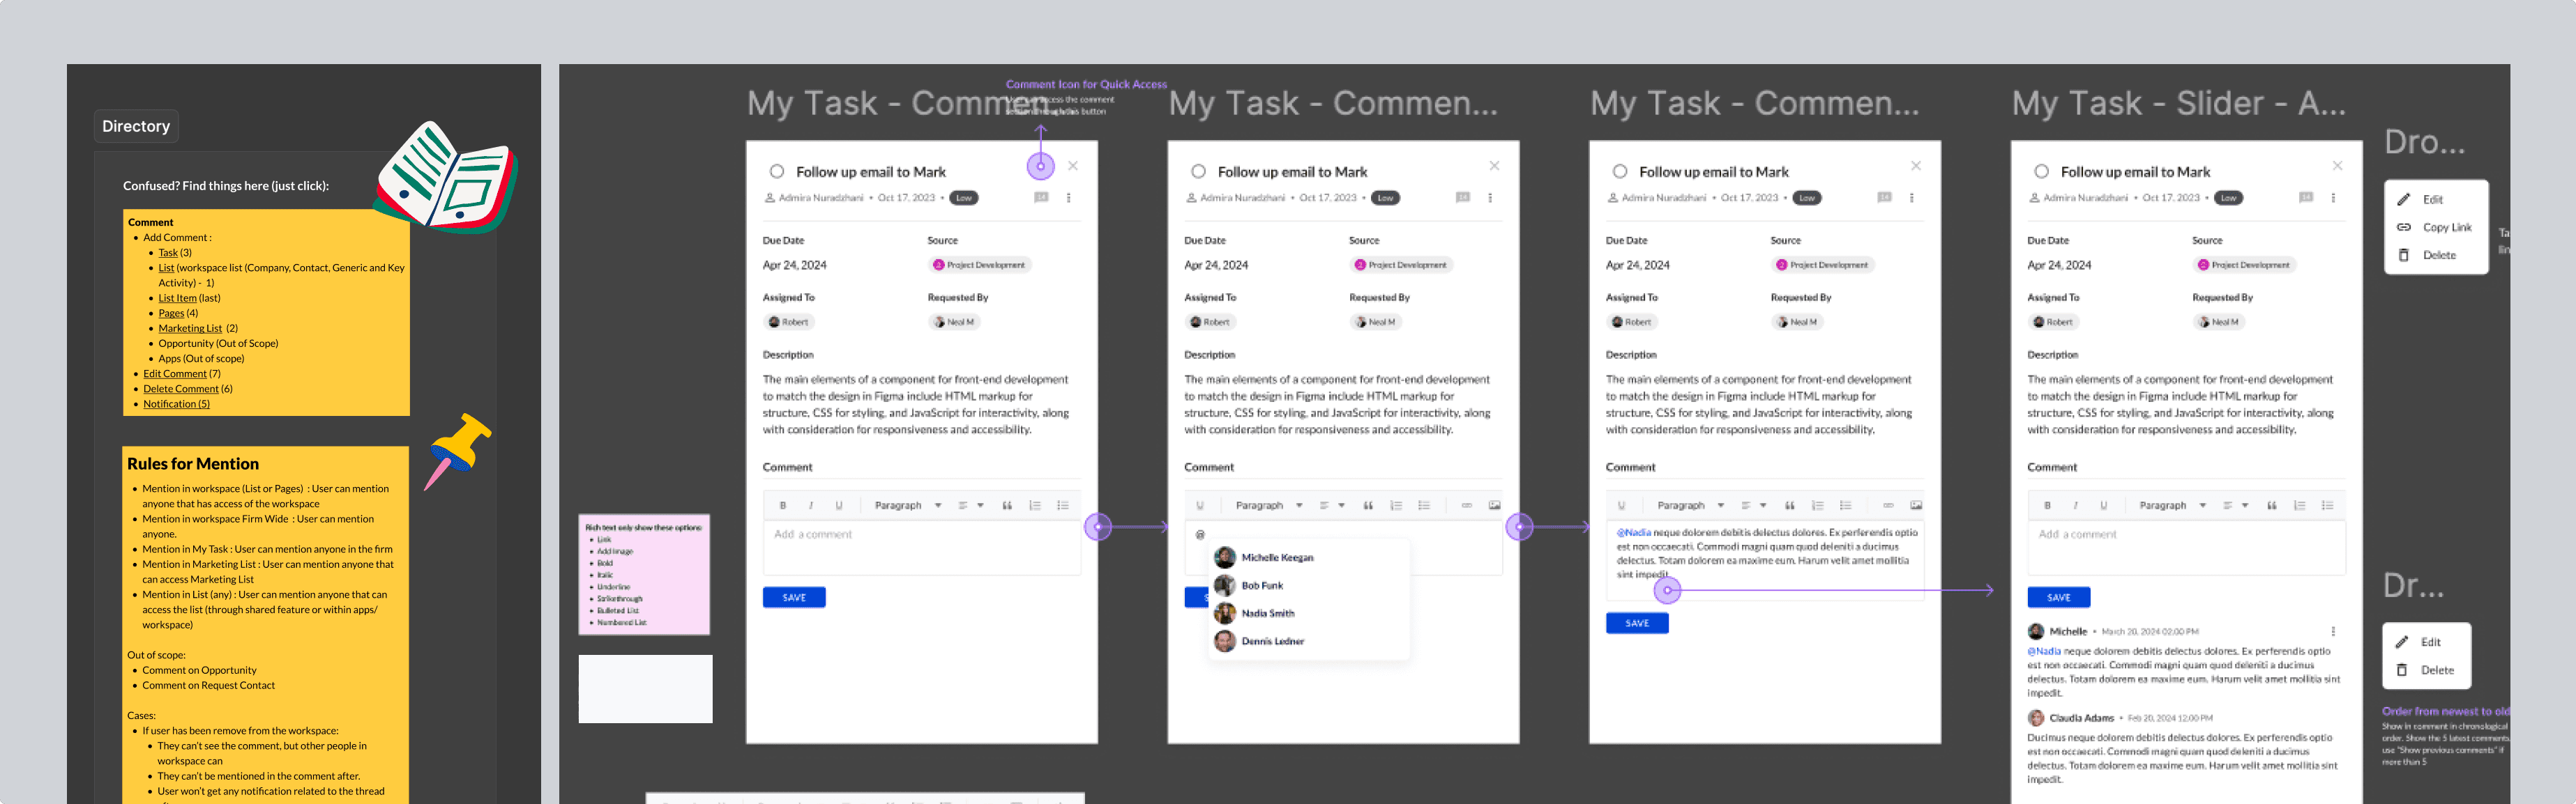Click SAVE button in first comment frame
Screen dimensions: 2576x804
(794, 597)
